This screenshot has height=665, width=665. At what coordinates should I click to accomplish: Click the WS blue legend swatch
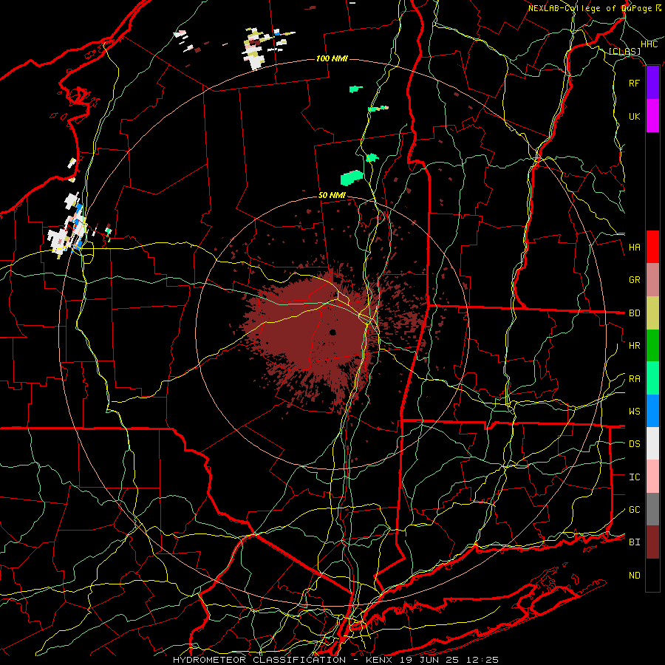click(x=652, y=411)
